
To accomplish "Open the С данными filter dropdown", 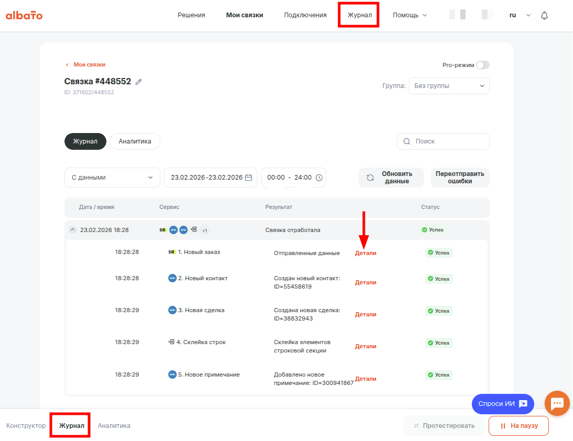I will pos(112,178).
